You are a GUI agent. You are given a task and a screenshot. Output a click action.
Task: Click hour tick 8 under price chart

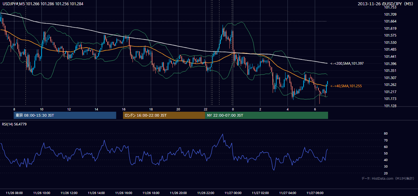(14, 109)
